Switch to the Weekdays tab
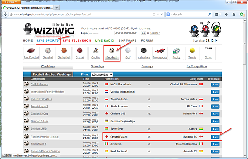The image size is (248, 159). 48,66
